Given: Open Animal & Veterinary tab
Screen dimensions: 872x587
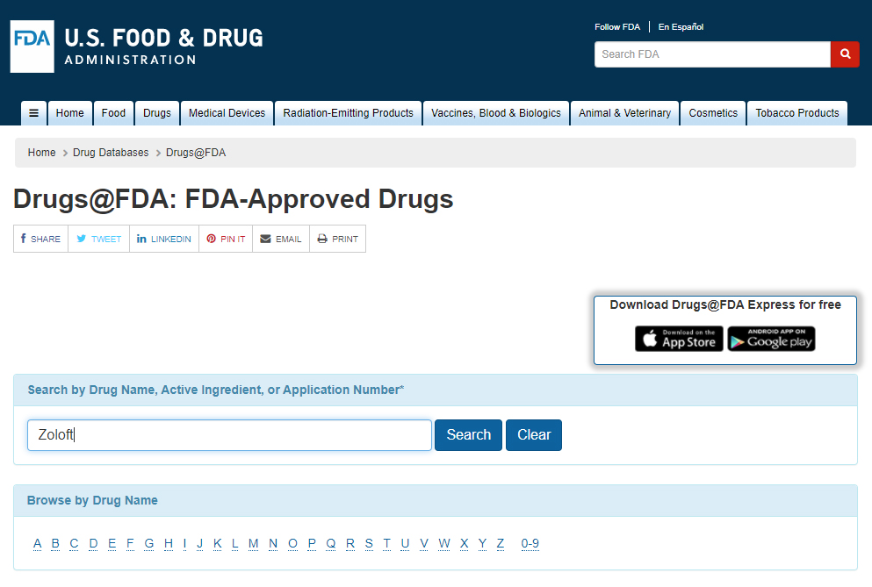Looking at the screenshot, I should pyautogui.click(x=624, y=113).
